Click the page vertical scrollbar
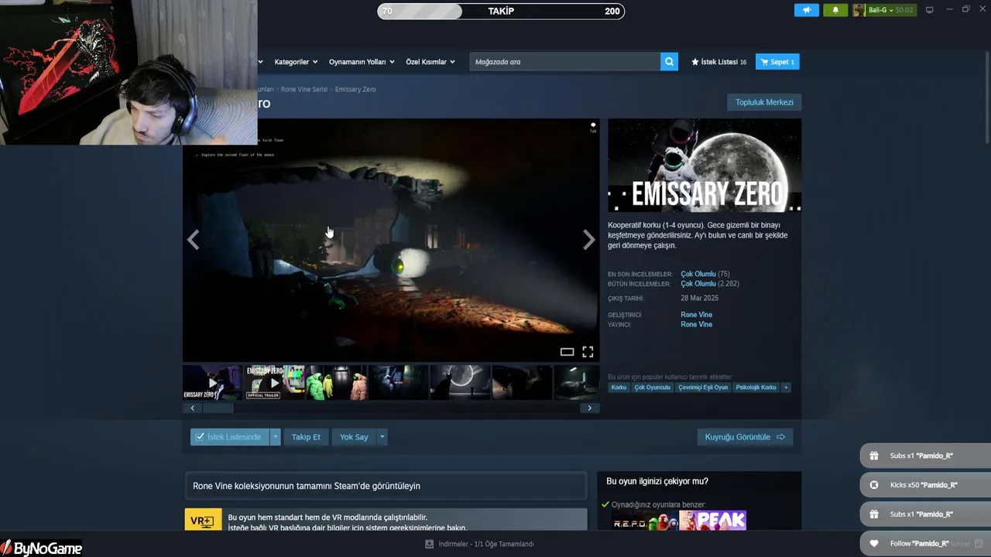Screen dimensions: 991x557 tap(986, 97)
